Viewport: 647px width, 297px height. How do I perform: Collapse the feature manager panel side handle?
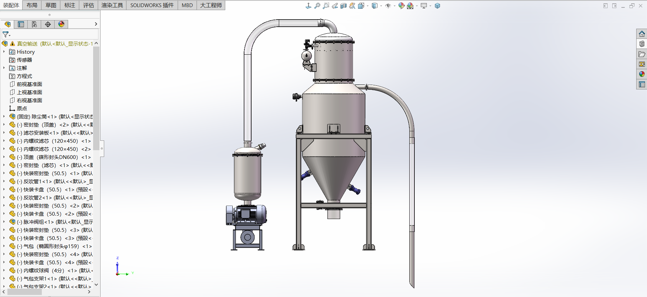coord(102,148)
